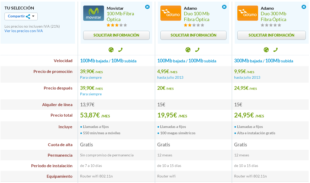Click 550 min/mes a móviles item

click(102, 133)
